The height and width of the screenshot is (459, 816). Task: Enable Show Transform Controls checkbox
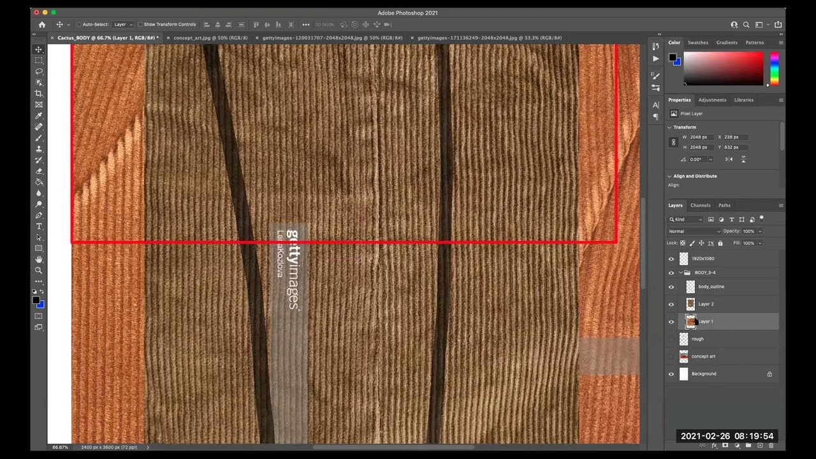point(140,24)
